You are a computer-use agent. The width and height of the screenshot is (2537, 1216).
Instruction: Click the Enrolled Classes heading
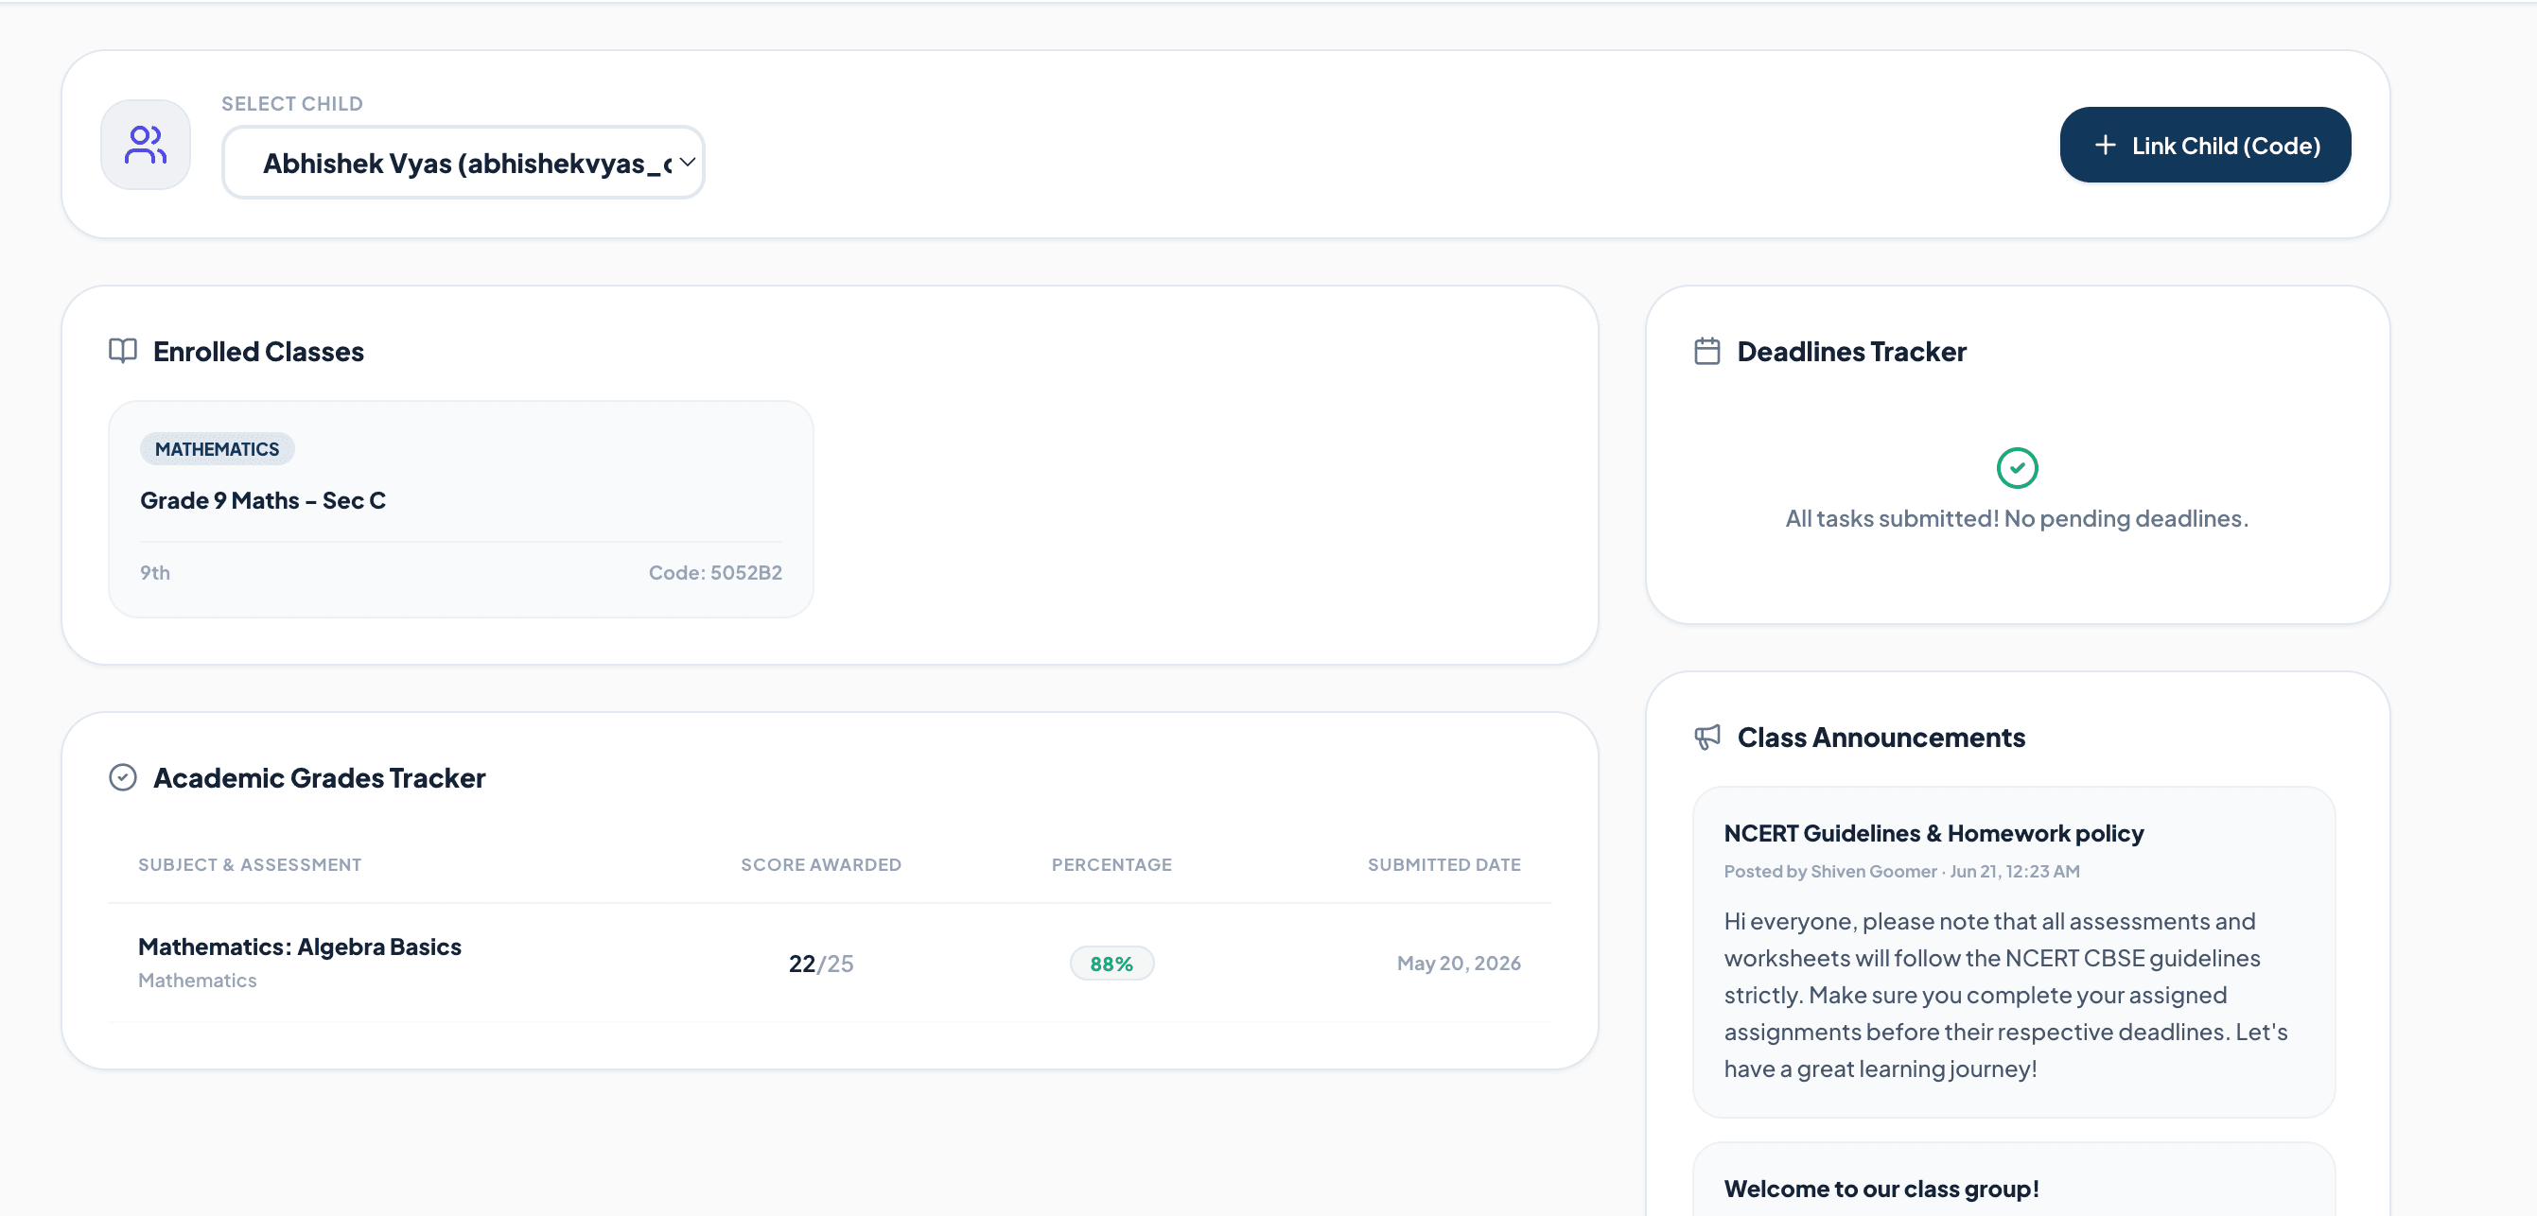click(258, 352)
